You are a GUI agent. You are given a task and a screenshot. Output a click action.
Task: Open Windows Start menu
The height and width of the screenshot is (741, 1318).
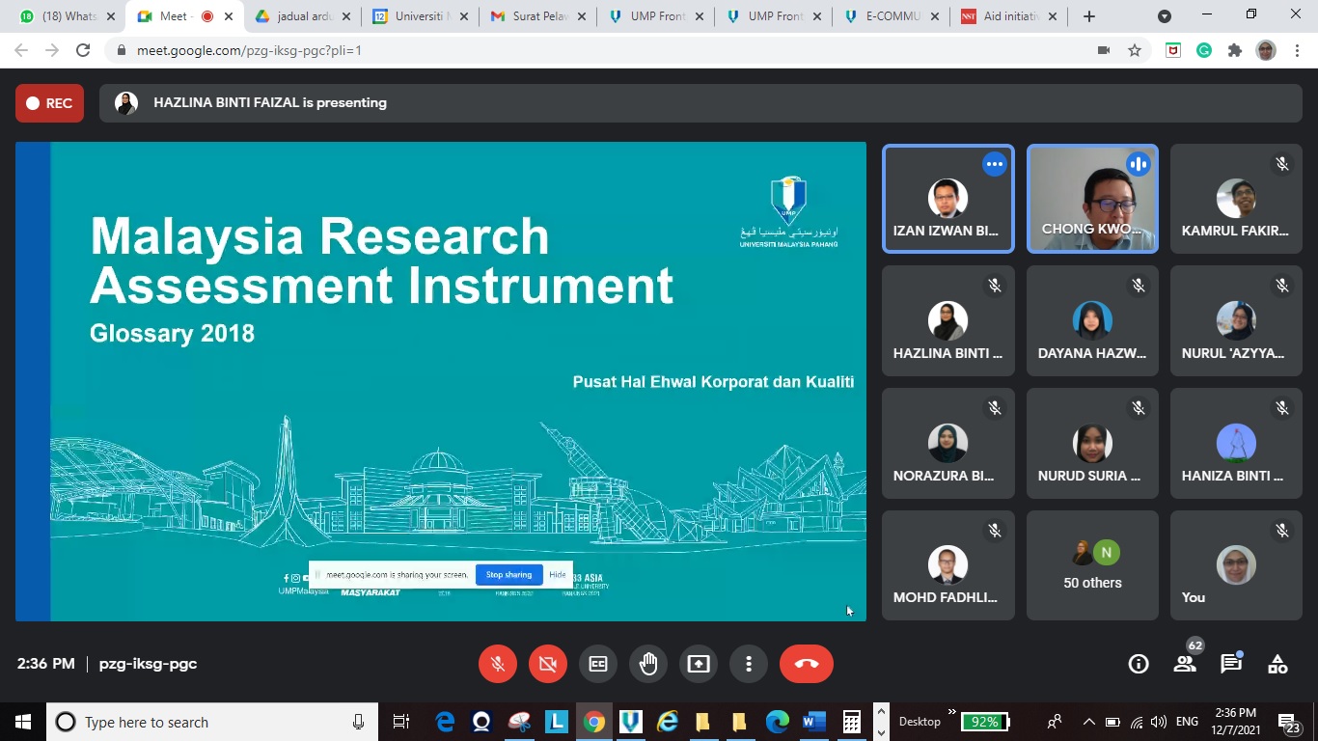click(23, 722)
